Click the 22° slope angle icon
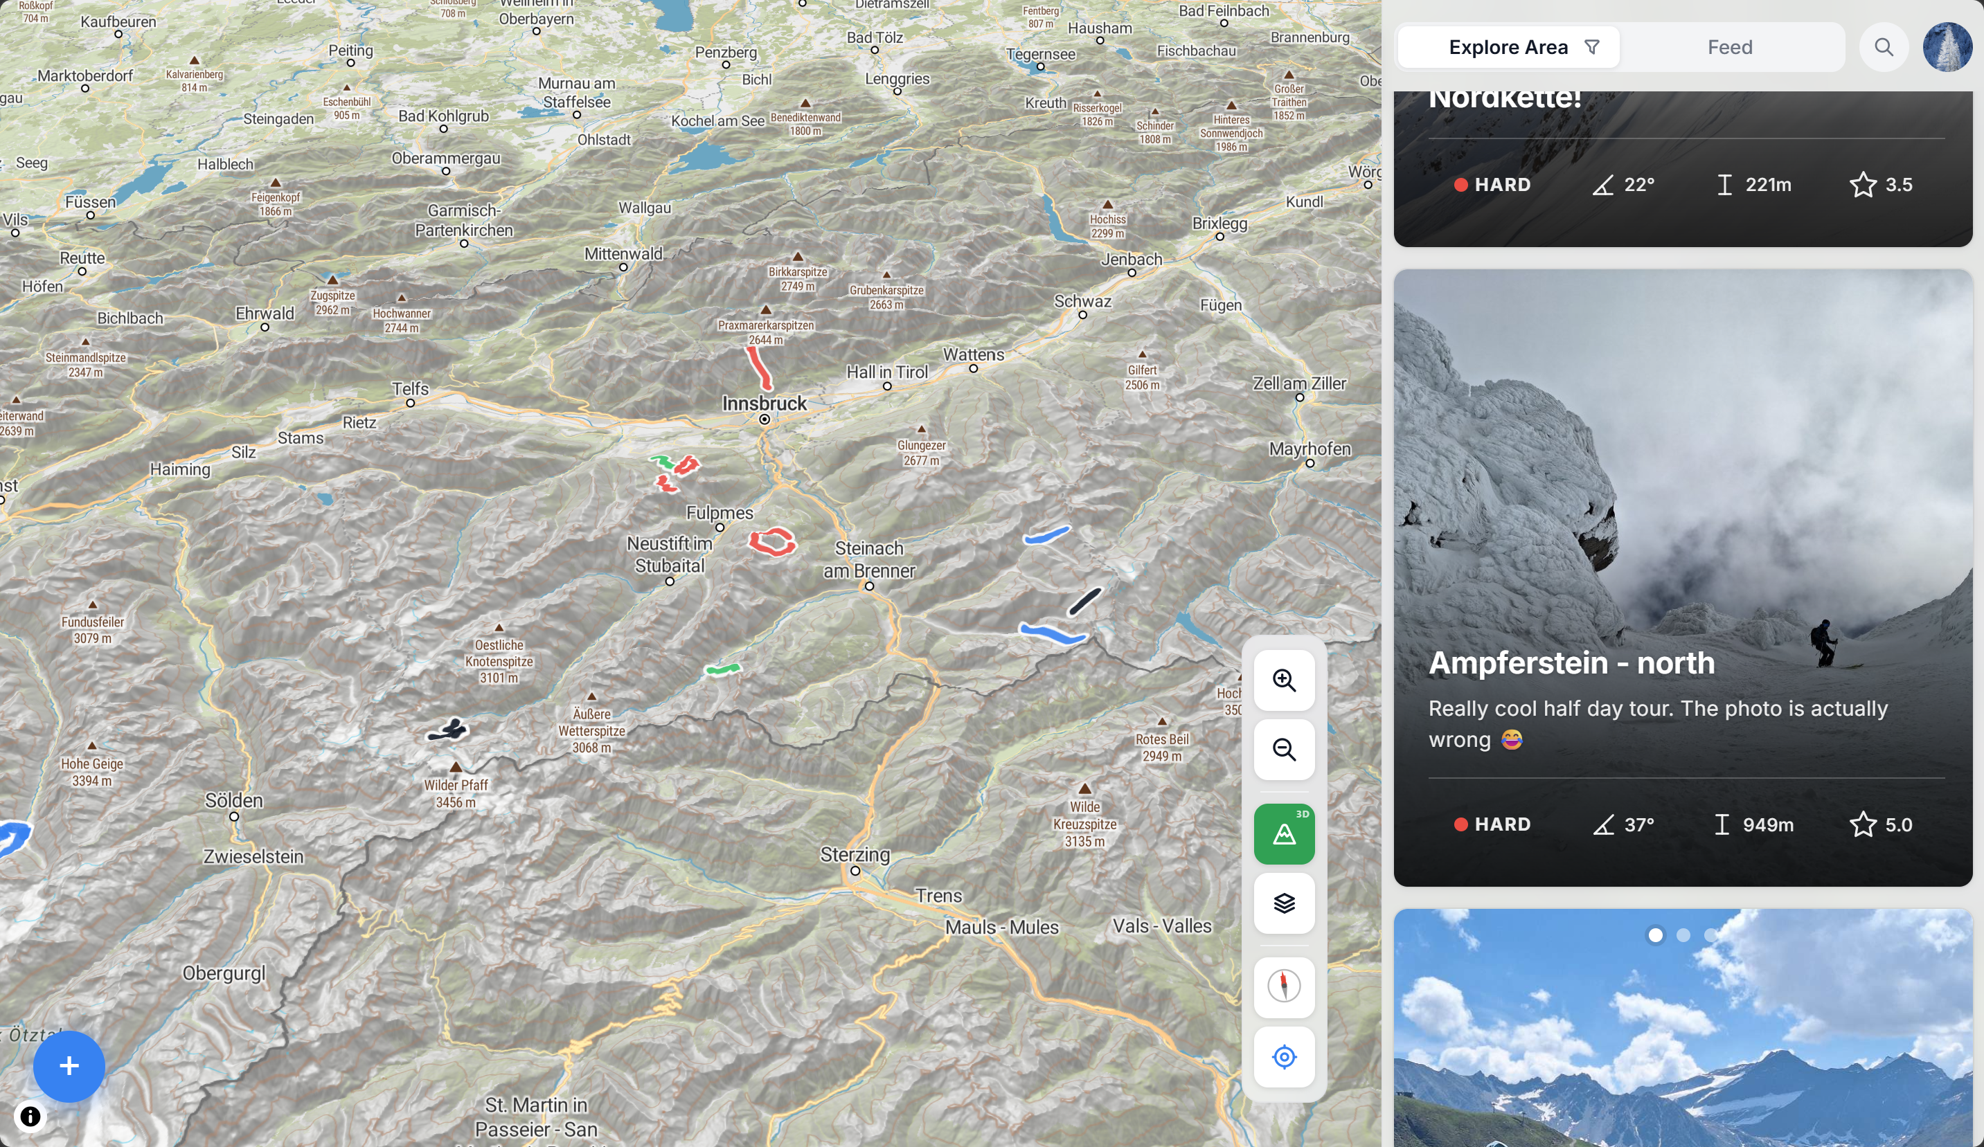 (x=1603, y=184)
